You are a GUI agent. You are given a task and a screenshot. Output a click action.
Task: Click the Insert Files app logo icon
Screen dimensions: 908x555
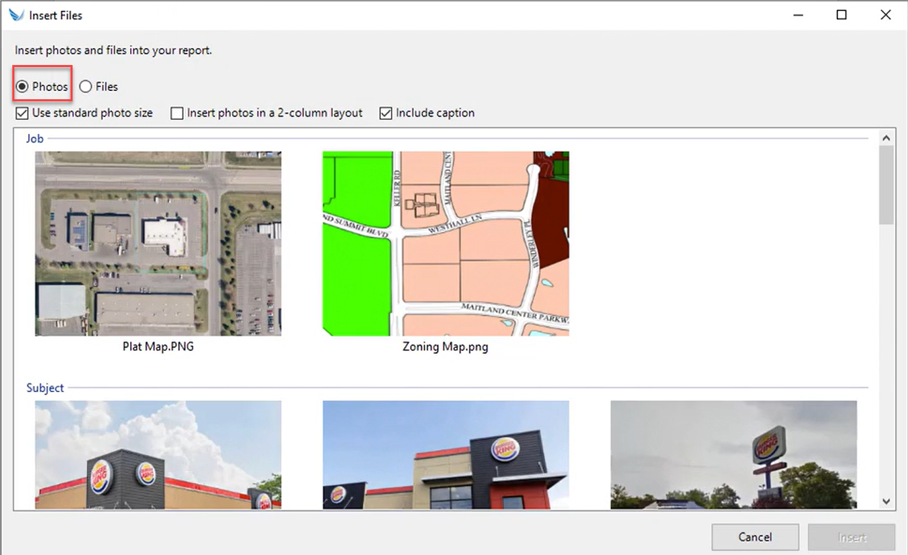pos(16,15)
